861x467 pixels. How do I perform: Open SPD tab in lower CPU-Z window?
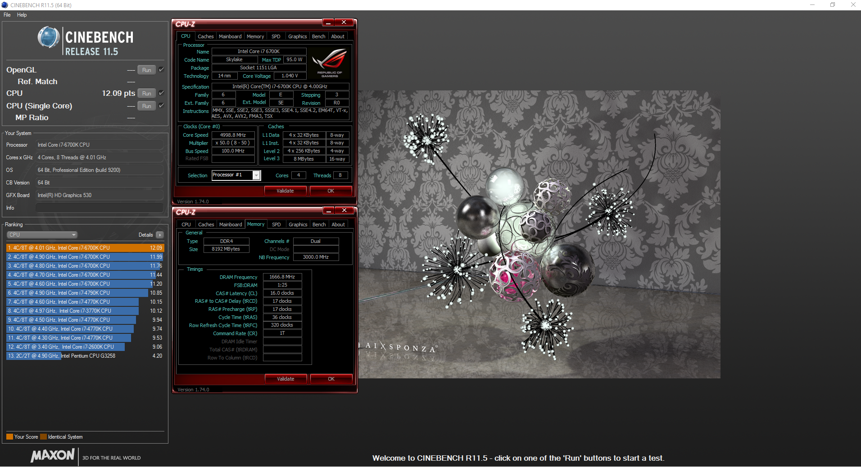(x=276, y=225)
